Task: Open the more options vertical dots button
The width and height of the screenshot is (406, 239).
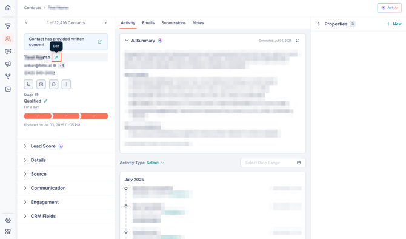Action: (x=66, y=84)
